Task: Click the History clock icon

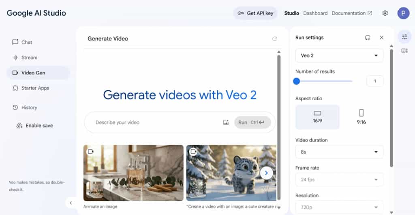Action: [x=15, y=107]
